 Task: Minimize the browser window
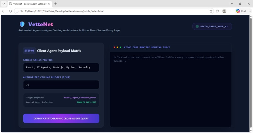tap(232, 4)
